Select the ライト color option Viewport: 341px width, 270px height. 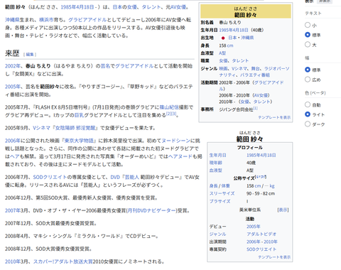point(308,114)
